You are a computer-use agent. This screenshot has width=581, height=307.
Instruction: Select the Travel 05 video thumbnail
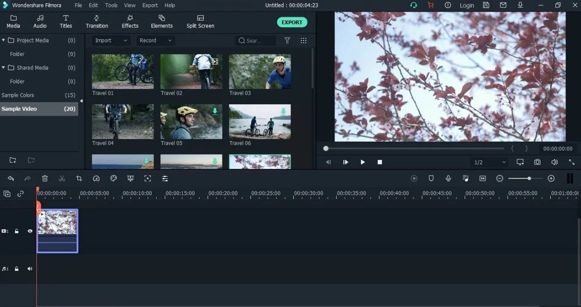click(x=191, y=122)
